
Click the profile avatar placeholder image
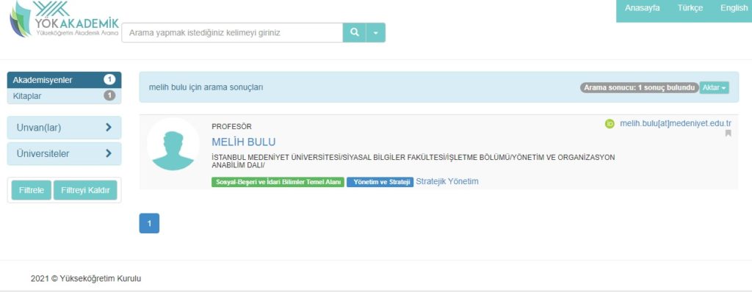pyautogui.click(x=173, y=145)
